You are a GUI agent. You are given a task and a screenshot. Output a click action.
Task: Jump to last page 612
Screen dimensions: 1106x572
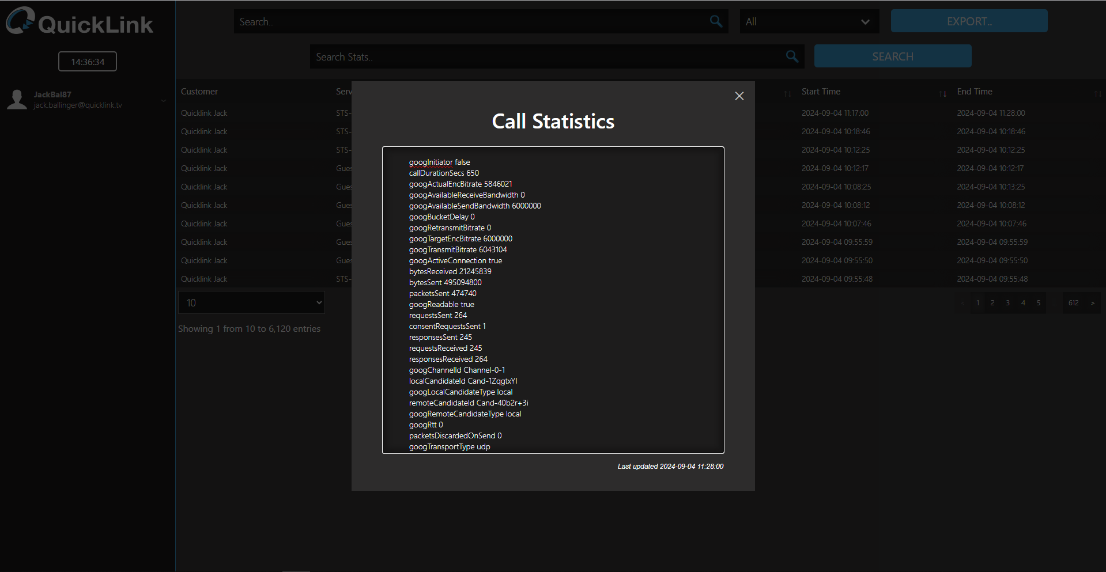pyautogui.click(x=1073, y=303)
